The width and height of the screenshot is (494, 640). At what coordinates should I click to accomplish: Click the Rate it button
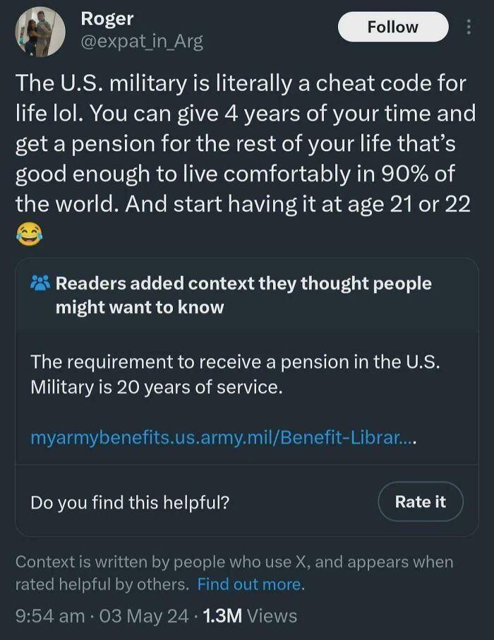pos(421,502)
